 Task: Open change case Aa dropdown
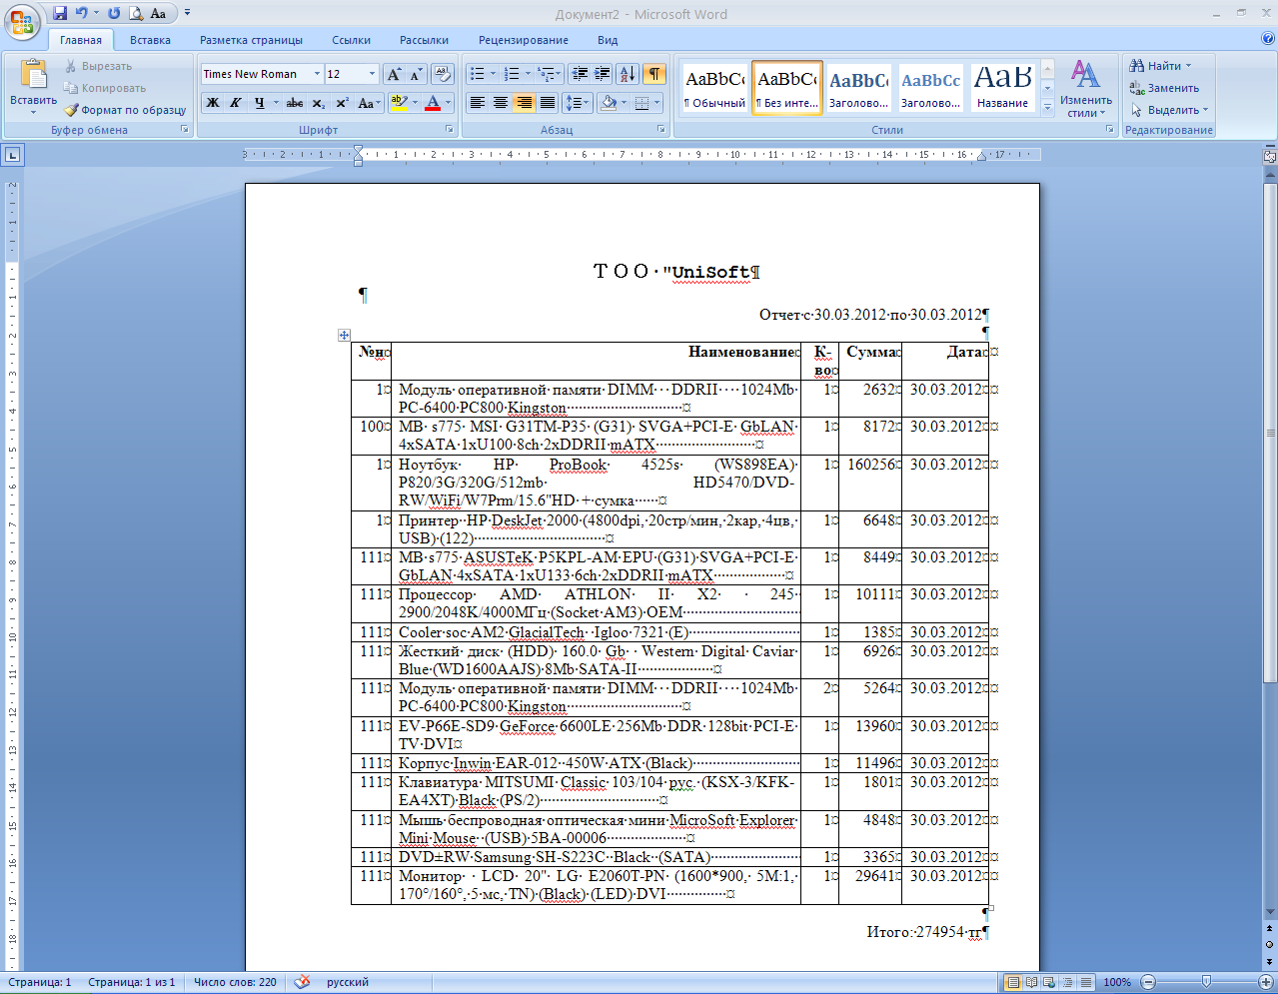pyautogui.click(x=367, y=103)
